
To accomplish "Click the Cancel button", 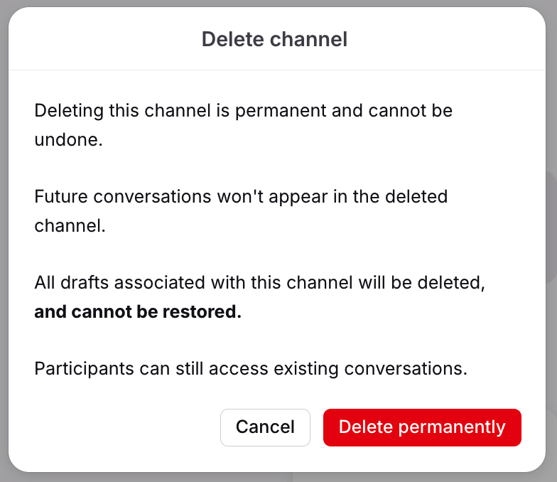I will [265, 427].
